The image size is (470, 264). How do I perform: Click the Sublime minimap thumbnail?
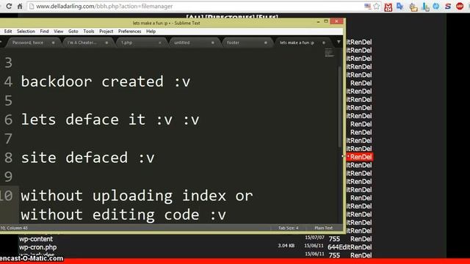click(329, 52)
